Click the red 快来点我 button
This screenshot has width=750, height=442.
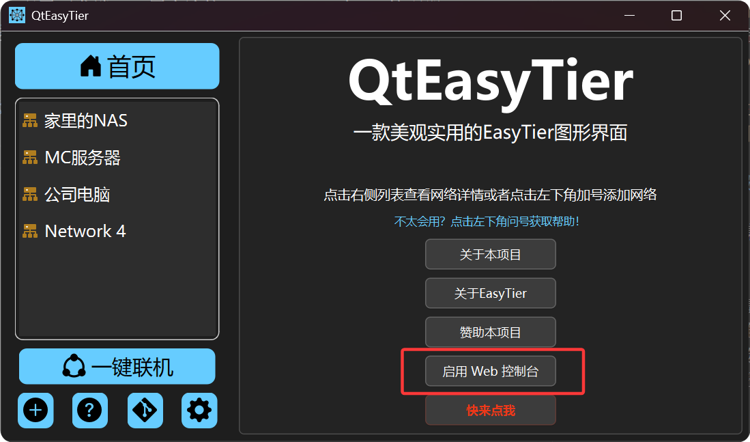tap(490, 411)
